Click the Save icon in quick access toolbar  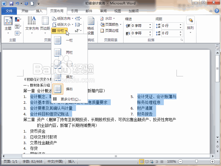click(11, 4)
